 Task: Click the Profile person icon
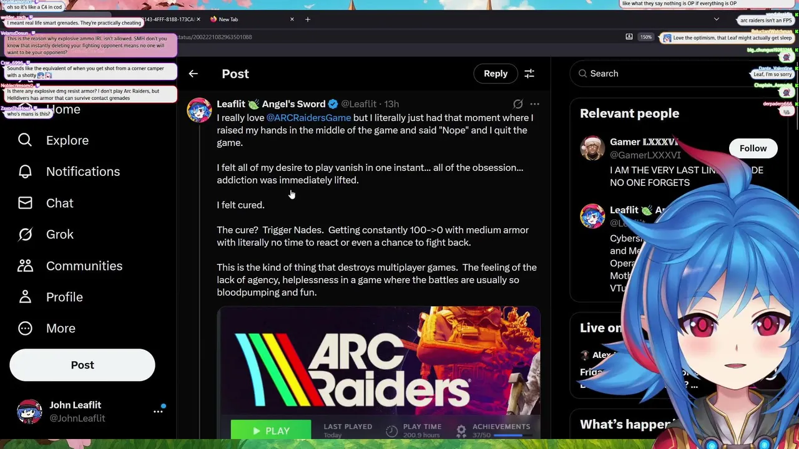click(25, 297)
